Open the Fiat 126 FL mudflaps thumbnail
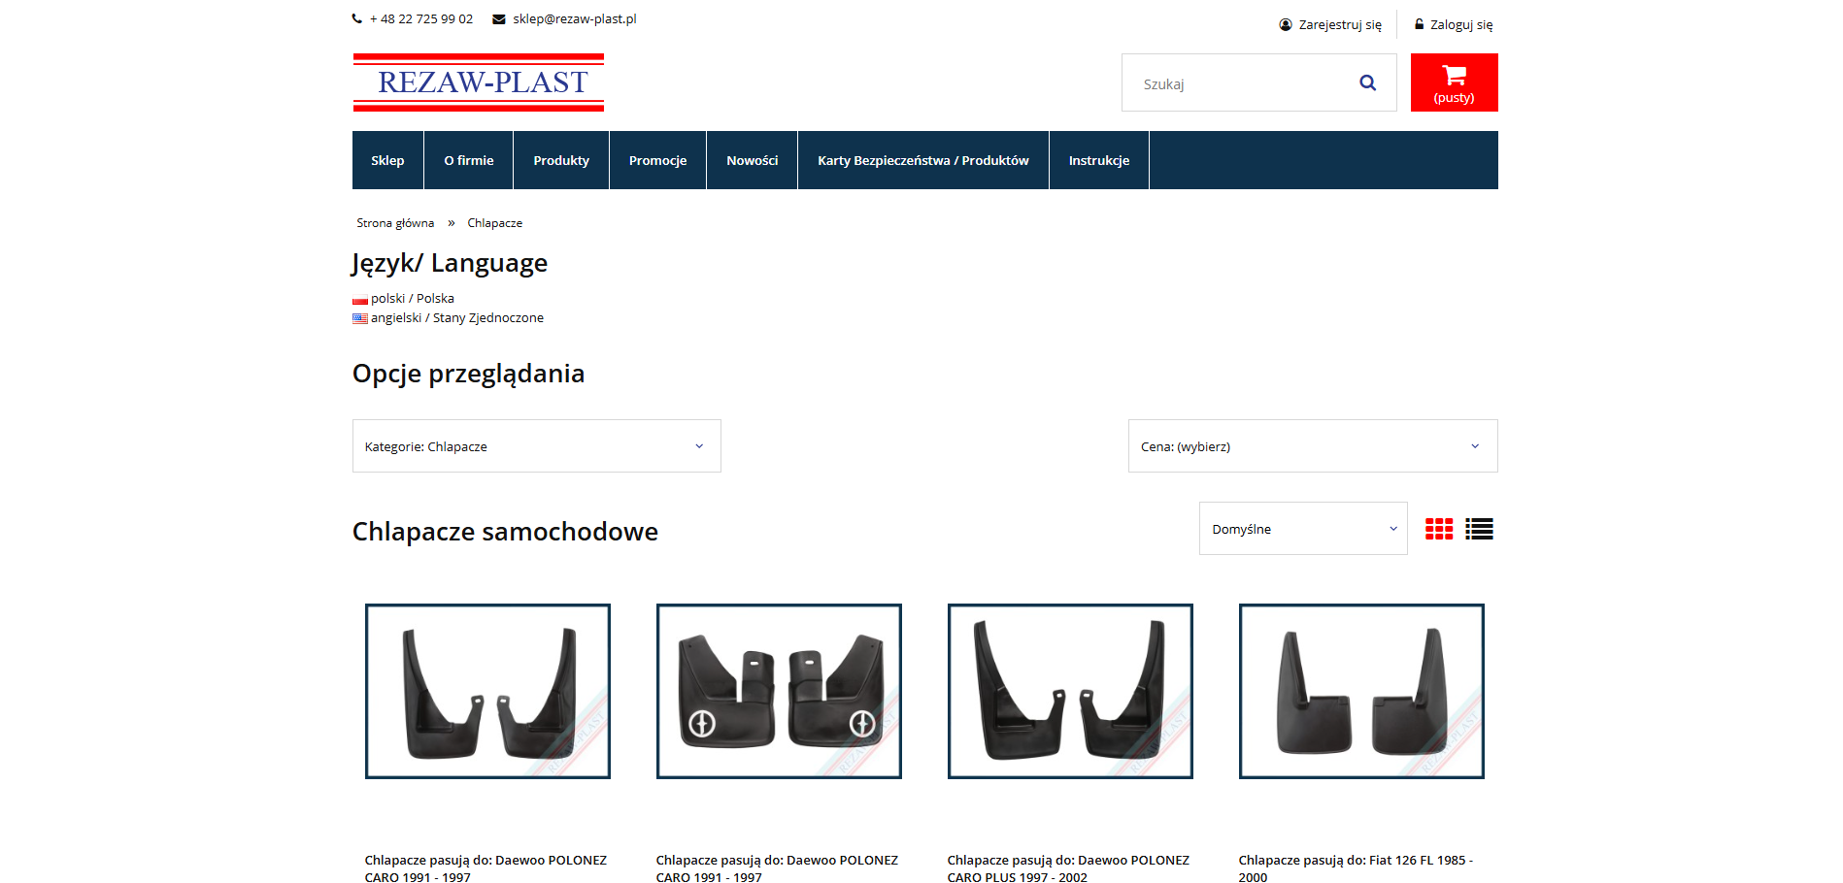The width and height of the screenshot is (1843, 883). tap(1361, 691)
